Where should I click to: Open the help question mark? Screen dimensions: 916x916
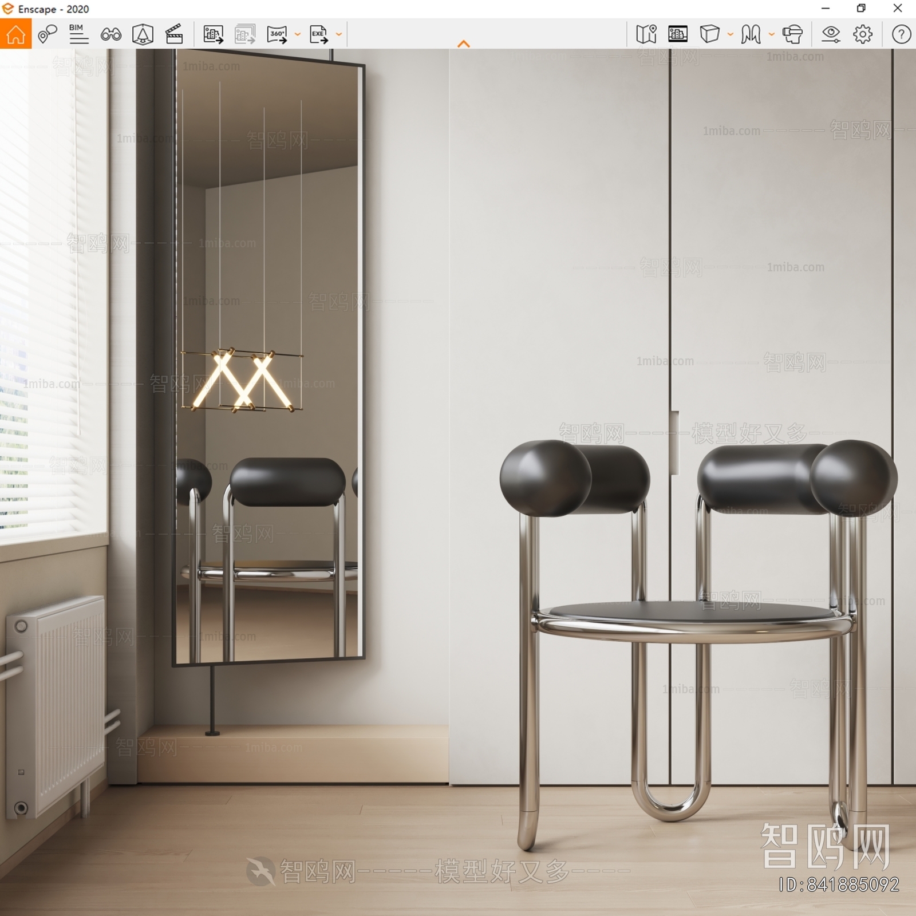click(901, 34)
